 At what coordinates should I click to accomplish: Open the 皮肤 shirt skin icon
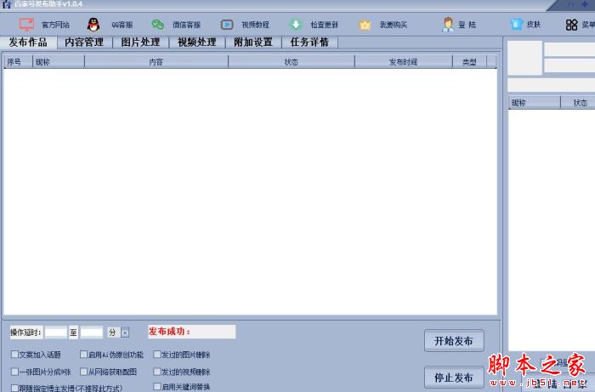(x=516, y=25)
